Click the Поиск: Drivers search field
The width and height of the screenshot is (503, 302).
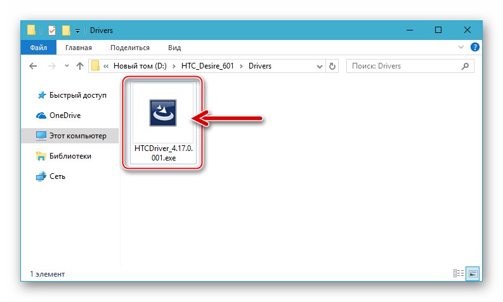(410, 66)
